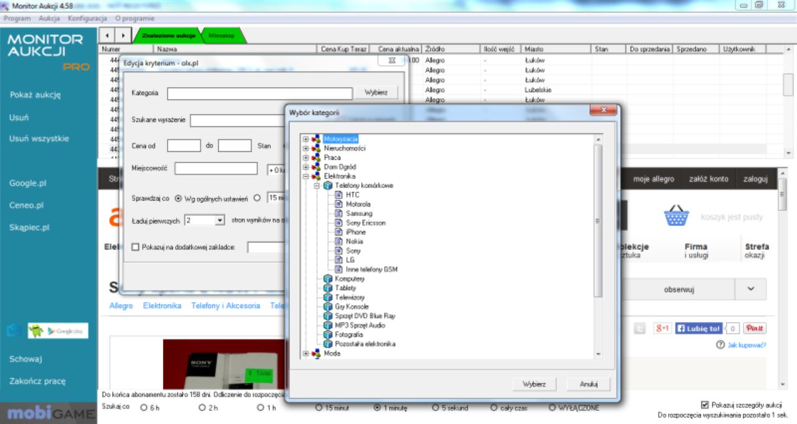This screenshot has height=424, width=797.
Task: Collapse the Elektronika tree node
Action: pos(306,177)
